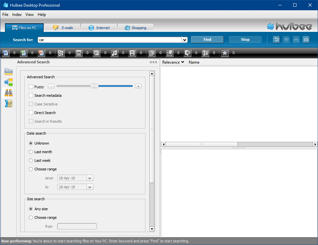Open the folder browser in left sidebar
The height and width of the screenshot is (245, 318).
click(9, 72)
